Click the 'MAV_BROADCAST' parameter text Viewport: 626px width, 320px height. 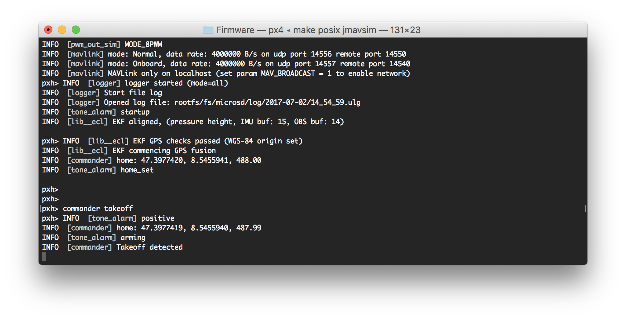coord(288,73)
